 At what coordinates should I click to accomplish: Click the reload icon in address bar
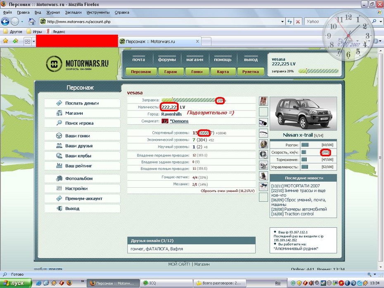point(290,21)
